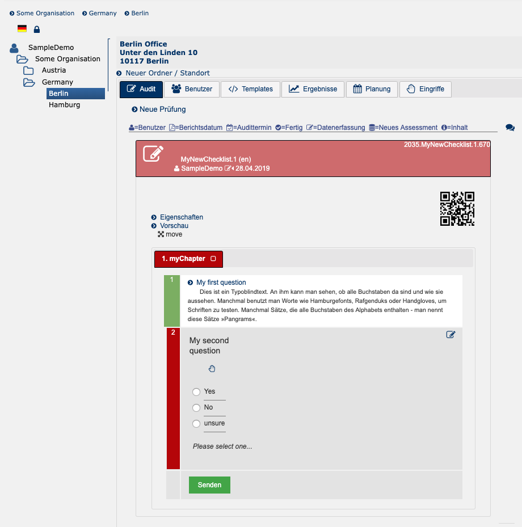Click the large edit icon in red header
522x527 pixels.
click(x=153, y=154)
